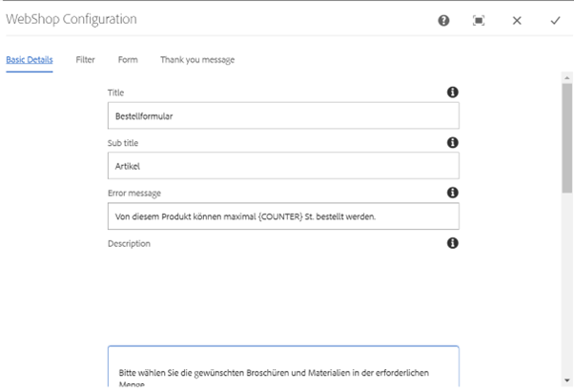This screenshot has height=390, width=574.
Task: Switch to the Form tab
Action: 128,60
